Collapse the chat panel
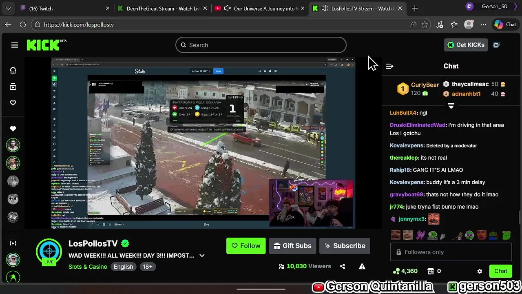 pyautogui.click(x=389, y=66)
